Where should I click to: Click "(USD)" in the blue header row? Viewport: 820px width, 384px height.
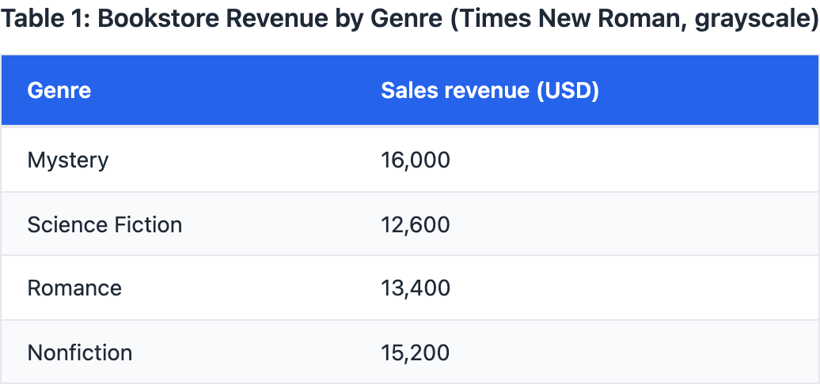click(568, 91)
